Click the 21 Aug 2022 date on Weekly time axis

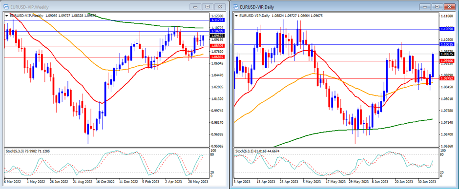click(82, 181)
